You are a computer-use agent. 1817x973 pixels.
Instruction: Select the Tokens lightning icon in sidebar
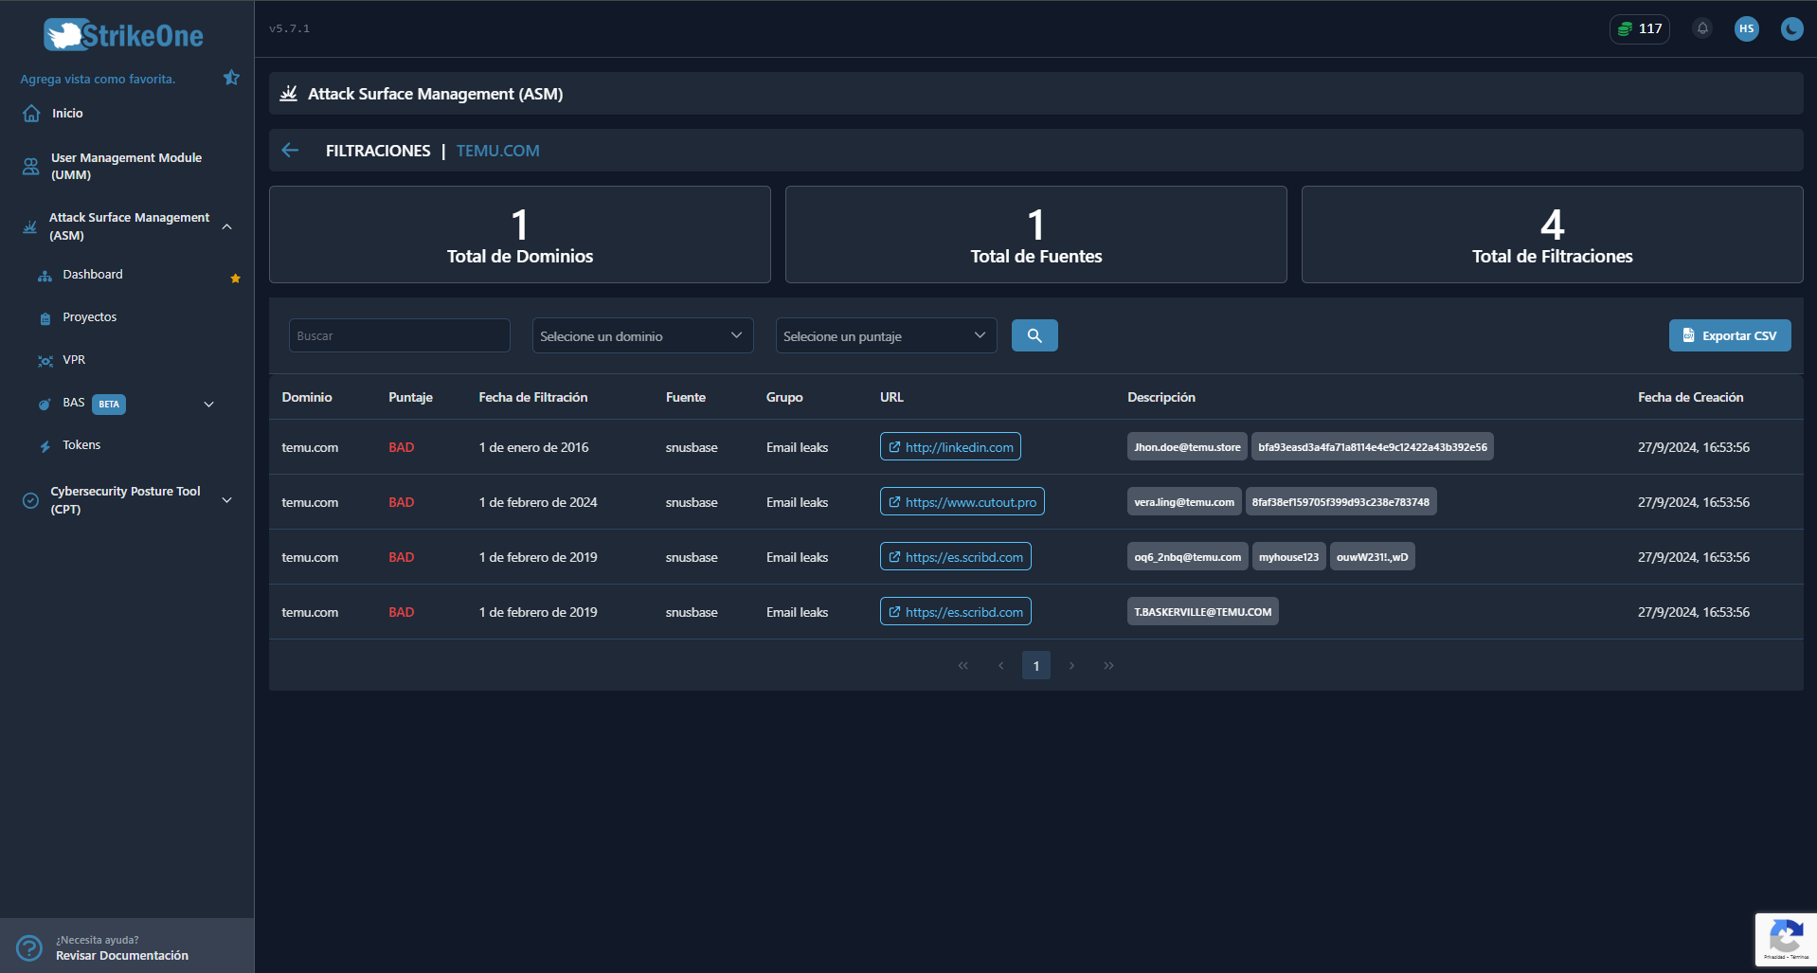click(x=45, y=444)
